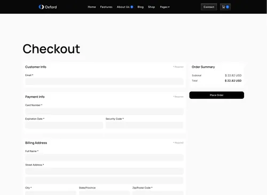The width and height of the screenshot is (267, 195).
Task: Click the Checkout page heading
Action: (x=51, y=49)
